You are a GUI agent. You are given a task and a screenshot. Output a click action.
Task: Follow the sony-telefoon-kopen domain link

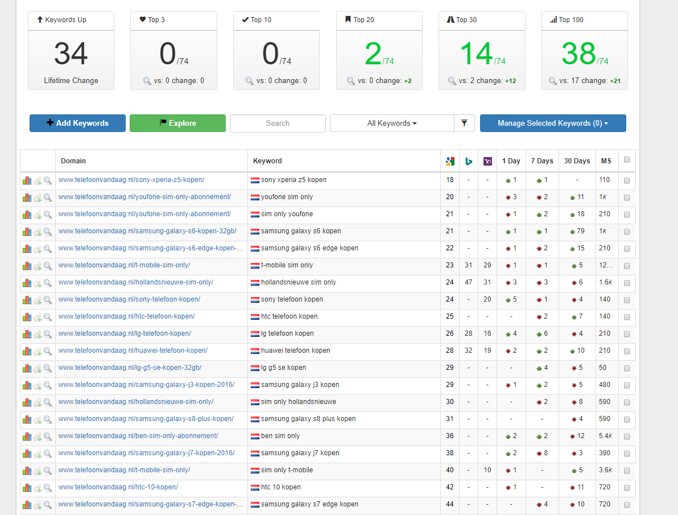point(129,299)
